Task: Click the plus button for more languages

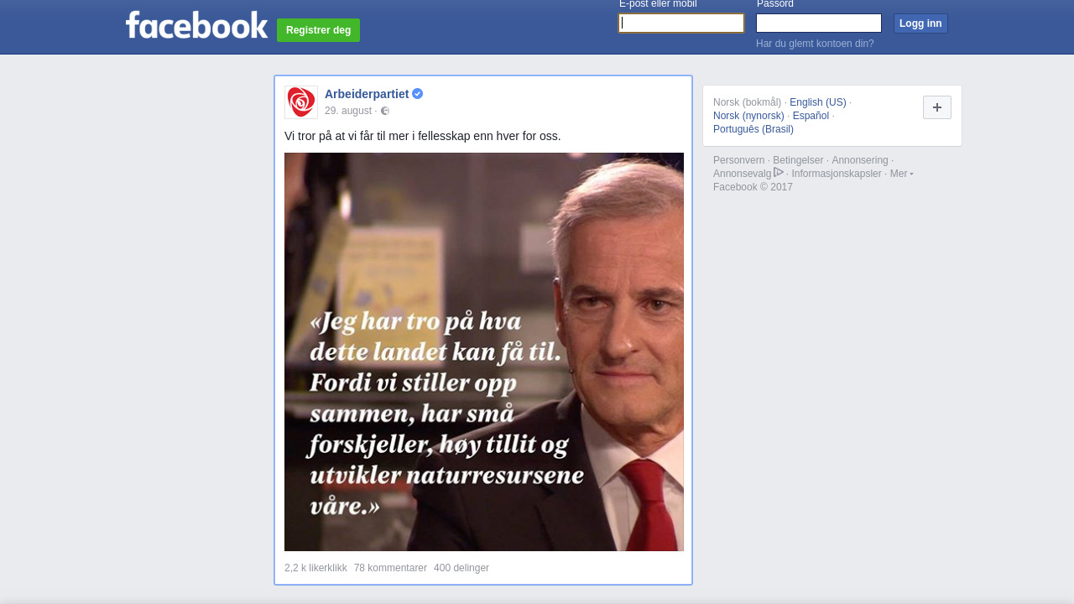Action: click(937, 107)
